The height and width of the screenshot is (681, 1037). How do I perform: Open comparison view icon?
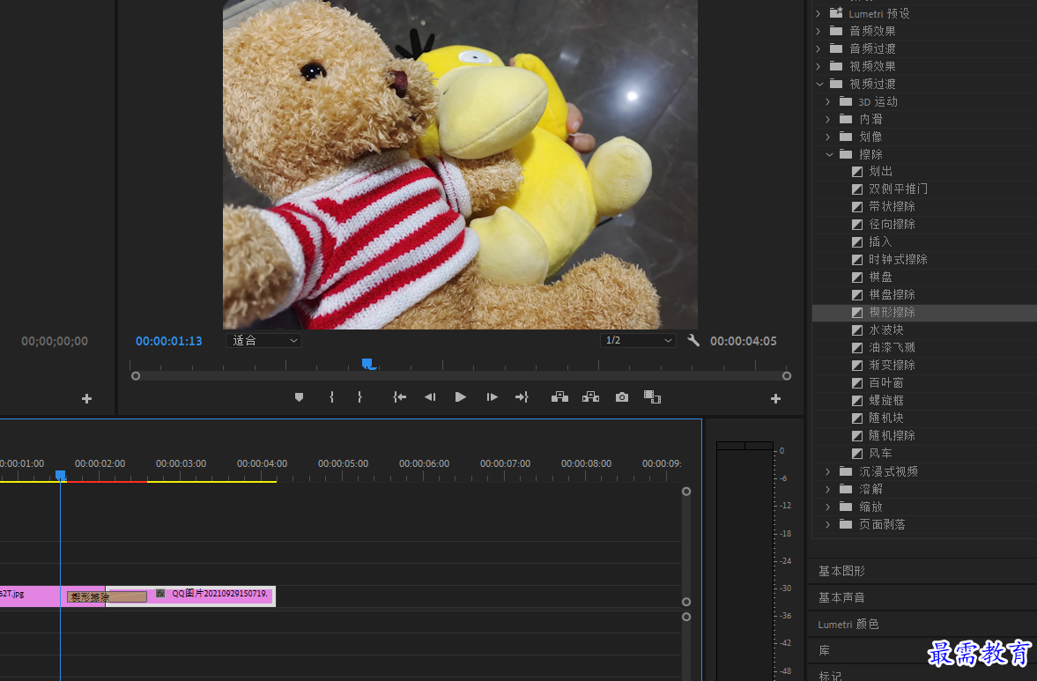click(653, 397)
